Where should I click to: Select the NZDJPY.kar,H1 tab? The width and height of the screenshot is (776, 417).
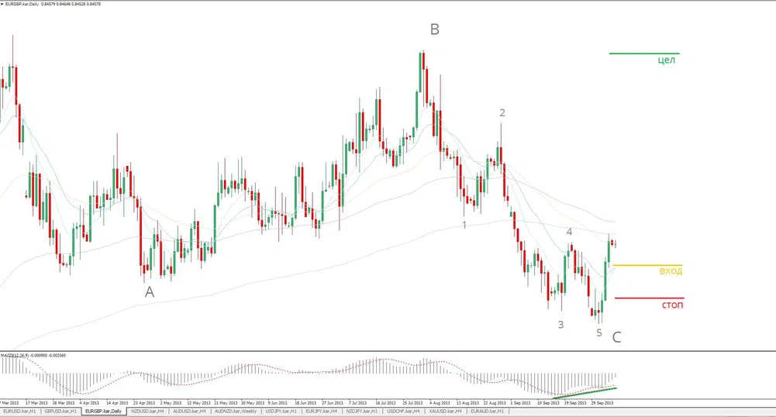[x=361, y=411]
